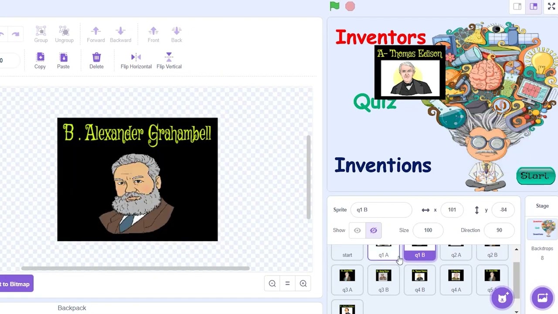Hide the sprite with crossed-eye icon
This screenshot has height=314, width=558.
[374, 230]
